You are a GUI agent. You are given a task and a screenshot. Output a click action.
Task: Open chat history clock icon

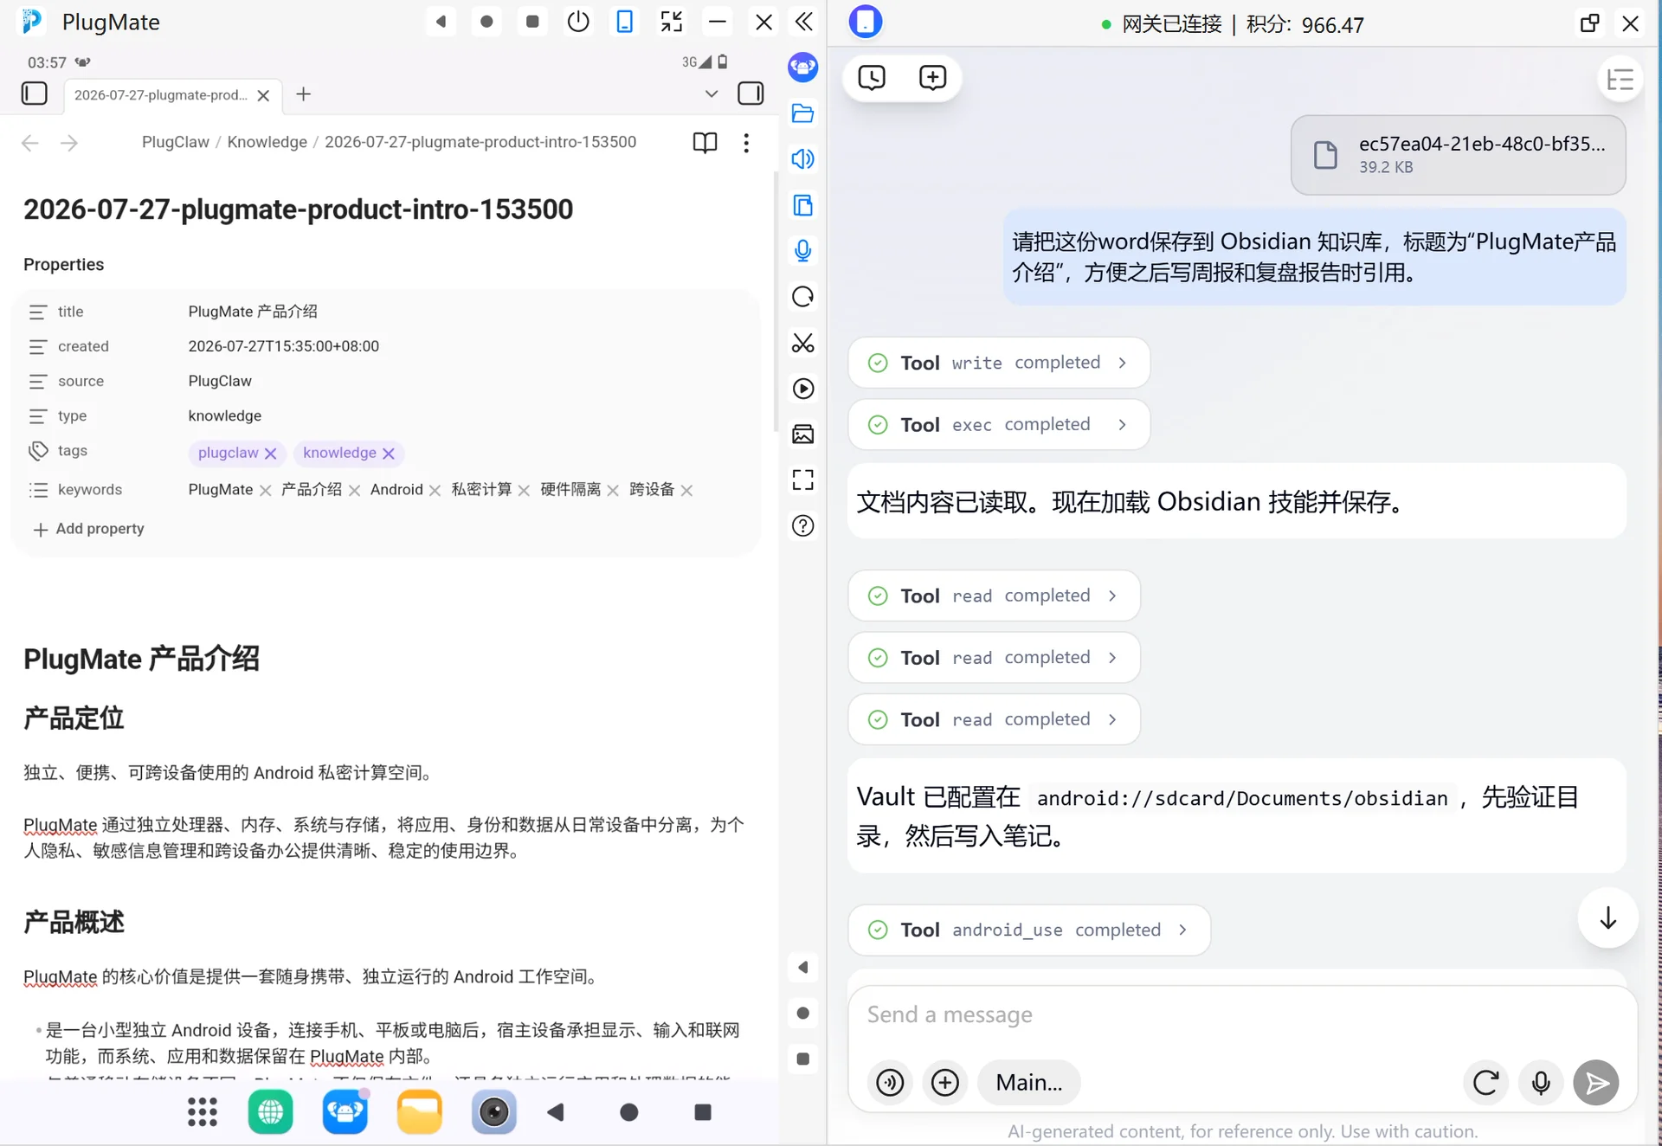click(872, 78)
